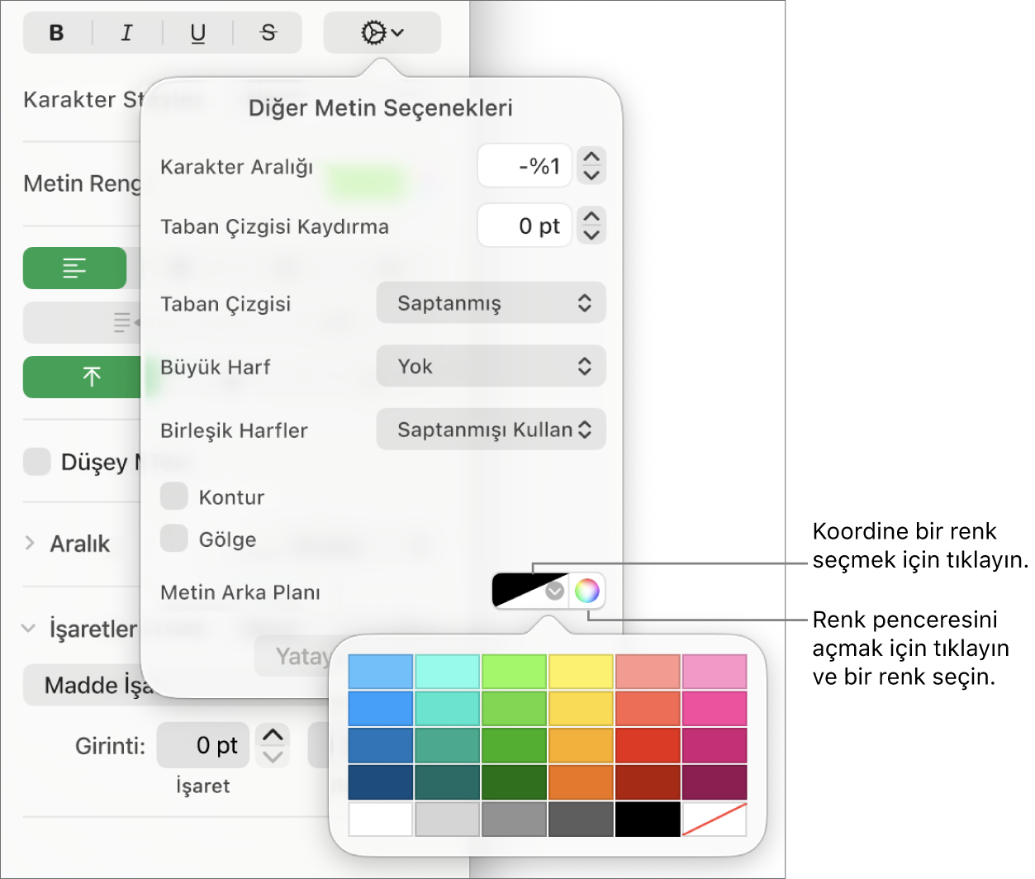This screenshot has height=879, width=1035.
Task: Pick the medium green swatch in third row
Action: point(515,745)
